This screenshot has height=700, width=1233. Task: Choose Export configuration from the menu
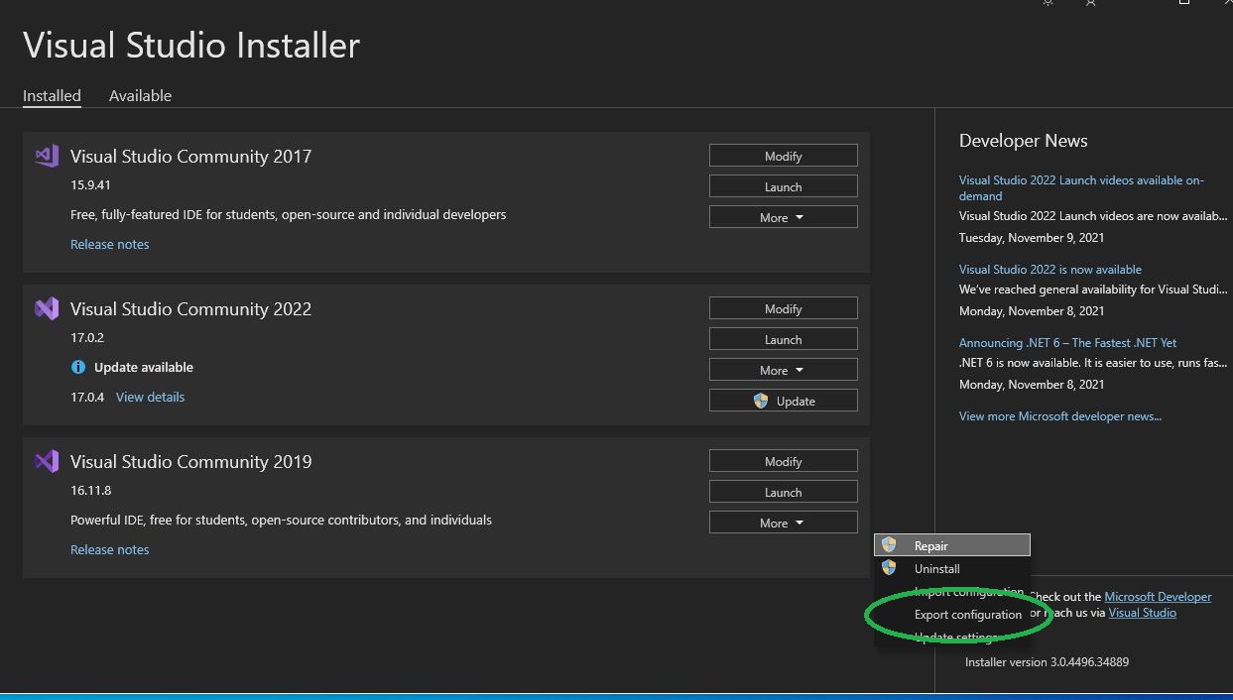(967, 614)
